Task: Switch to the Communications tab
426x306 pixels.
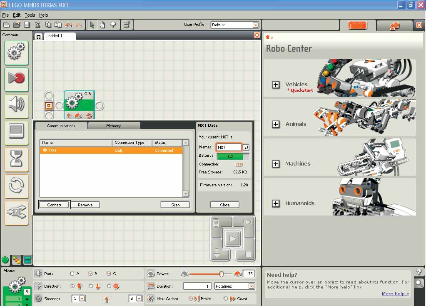Action: (x=61, y=125)
